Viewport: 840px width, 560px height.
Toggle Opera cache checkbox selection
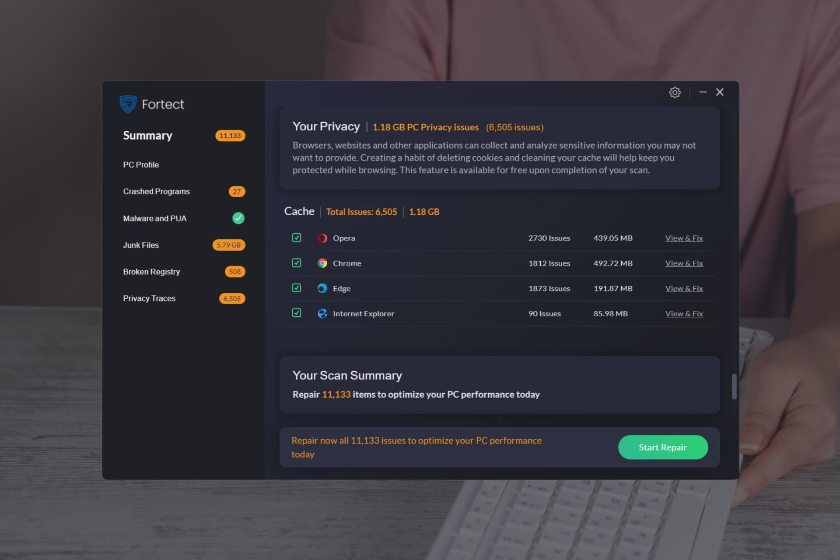click(x=296, y=238)
